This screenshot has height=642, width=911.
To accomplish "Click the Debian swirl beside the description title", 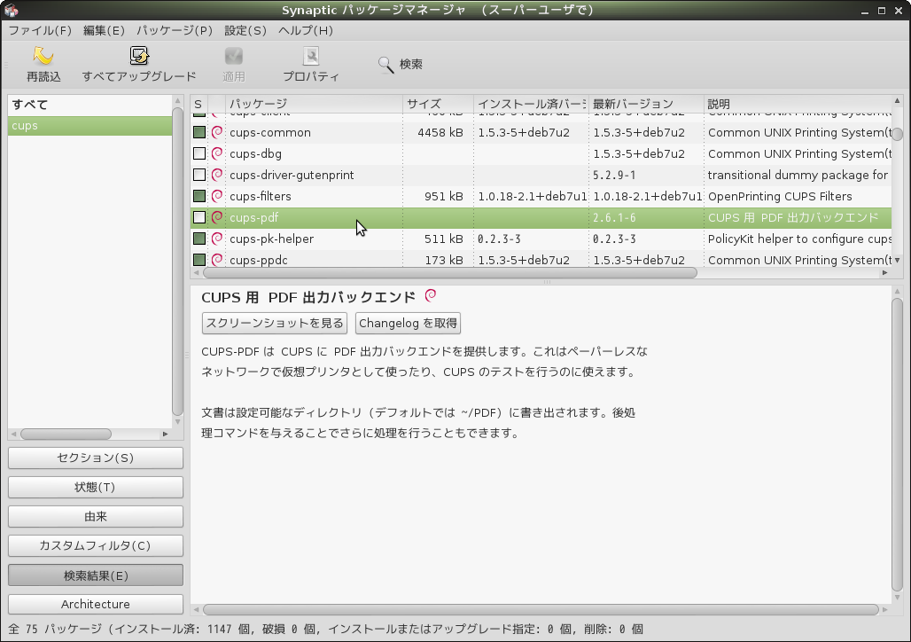I will click(431, 295).
